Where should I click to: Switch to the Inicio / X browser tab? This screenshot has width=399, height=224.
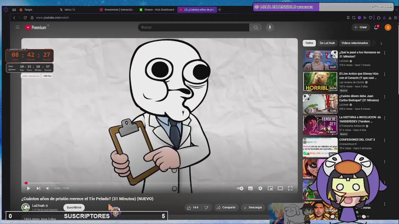click(77, 10)
